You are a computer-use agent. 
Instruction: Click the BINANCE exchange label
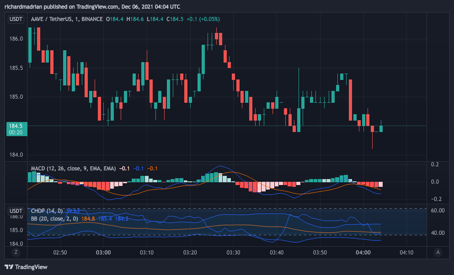pyautogui.click(x=92, y=19)
